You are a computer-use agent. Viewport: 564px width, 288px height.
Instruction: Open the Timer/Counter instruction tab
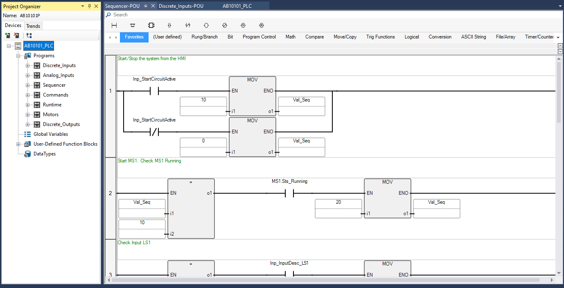(x=539, y=37)
